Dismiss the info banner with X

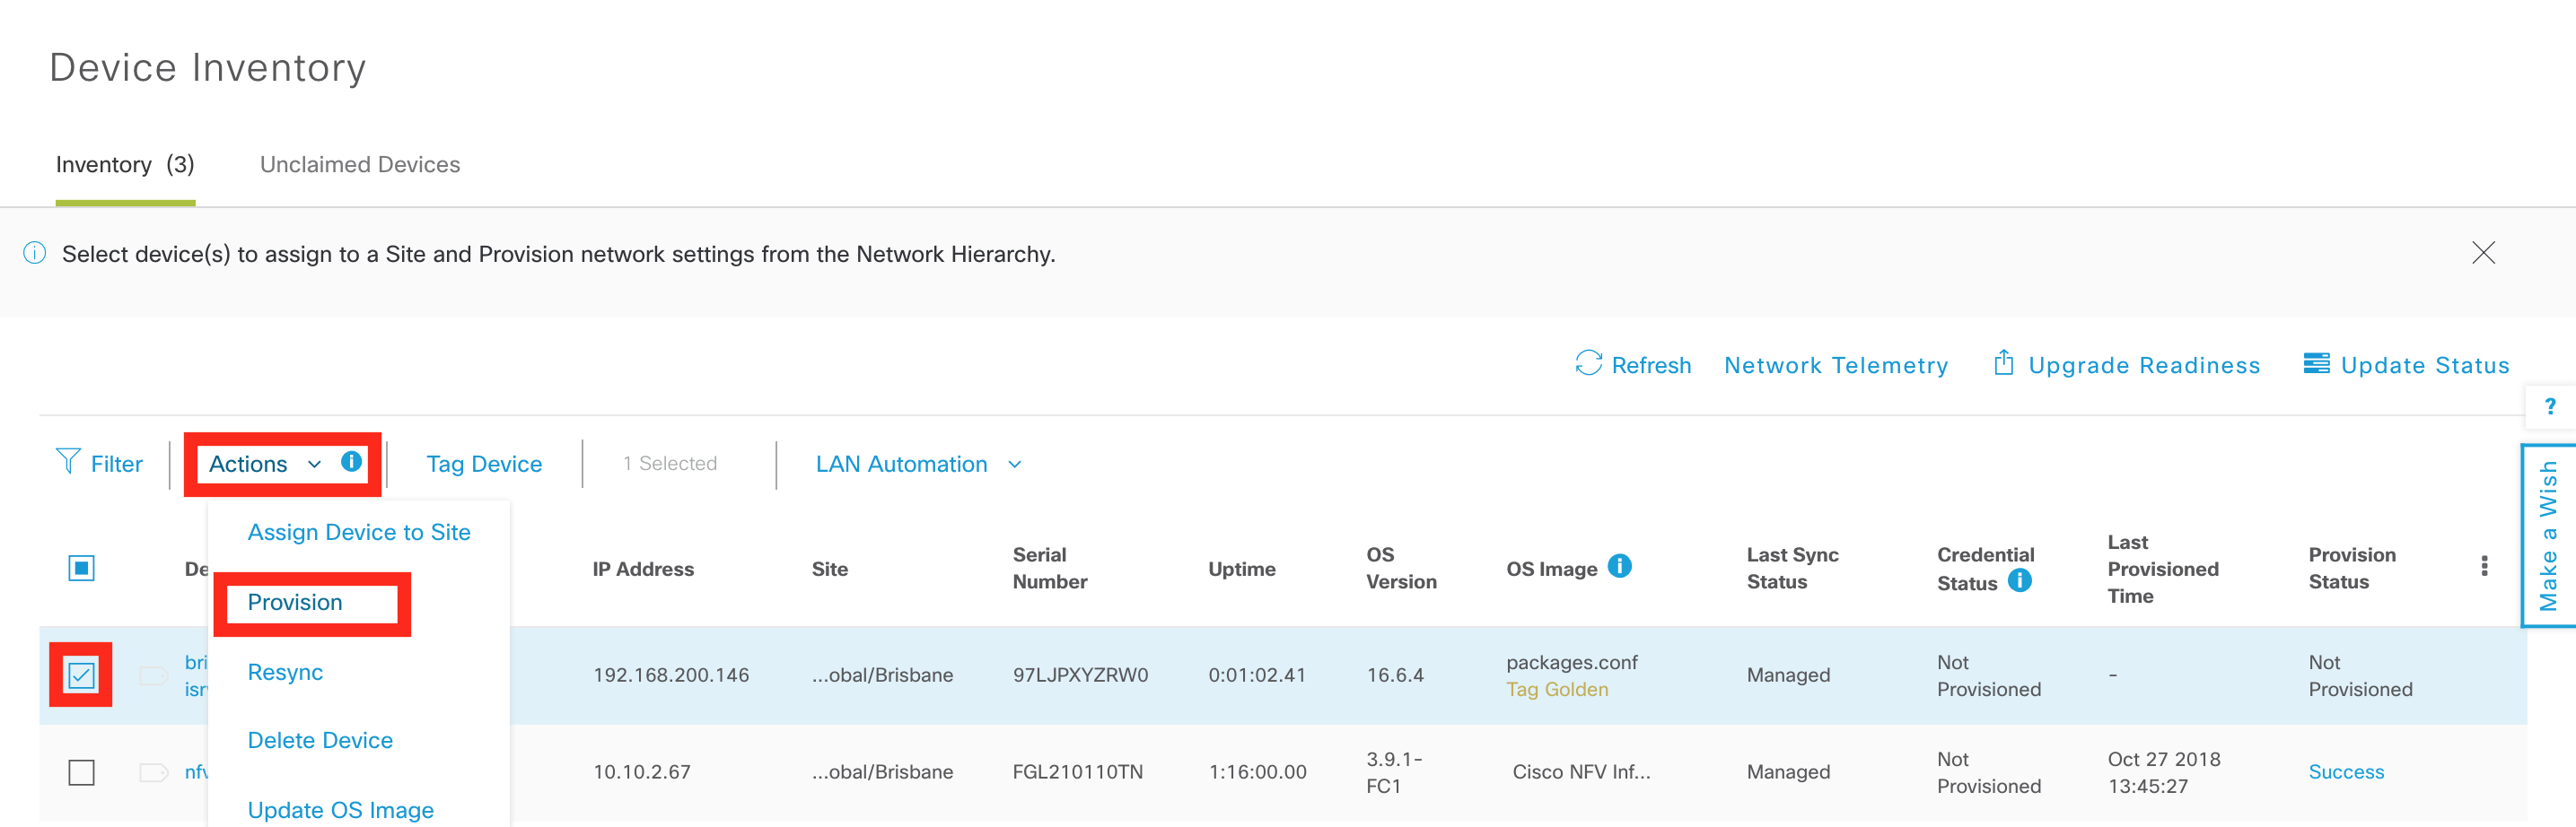(2483, 253)
